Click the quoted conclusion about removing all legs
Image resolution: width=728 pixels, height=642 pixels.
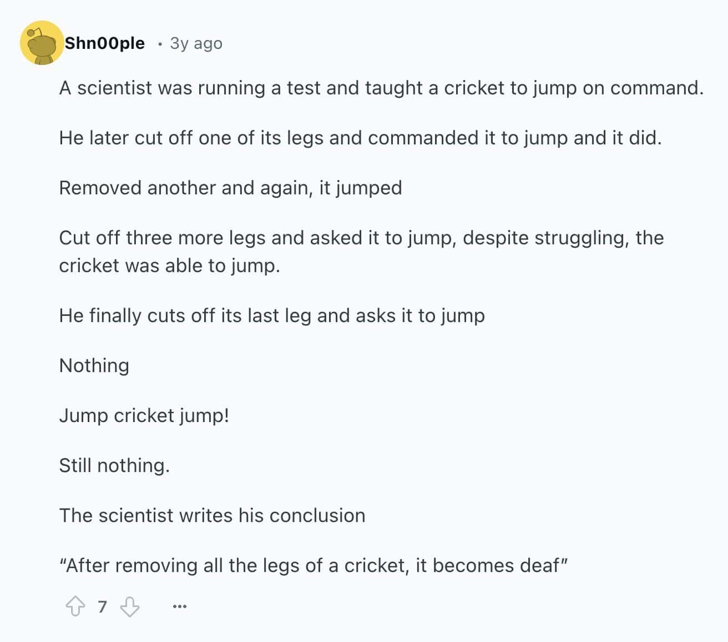(x=314, y=565)
